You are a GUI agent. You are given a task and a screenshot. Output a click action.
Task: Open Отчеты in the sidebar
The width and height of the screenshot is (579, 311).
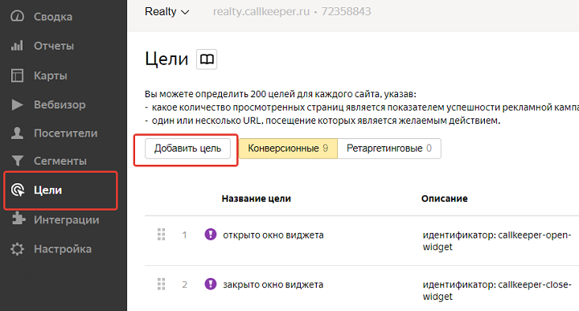click(x=54, y=46)
